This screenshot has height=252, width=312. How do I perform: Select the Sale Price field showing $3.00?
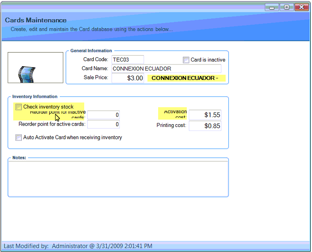pyautogui.click(x=128, y=78)
